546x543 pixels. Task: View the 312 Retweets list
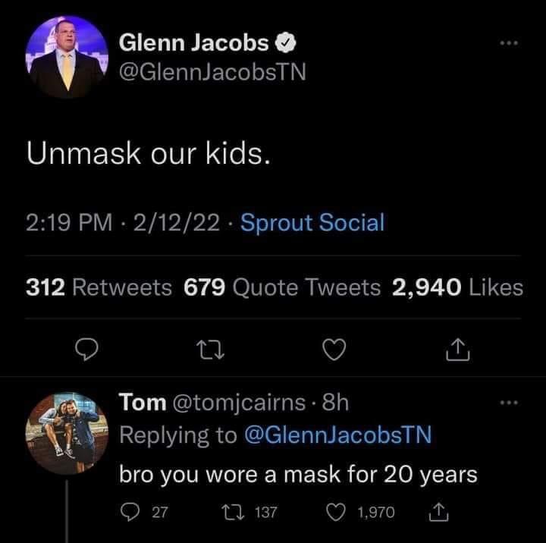(x=99, y=287)
